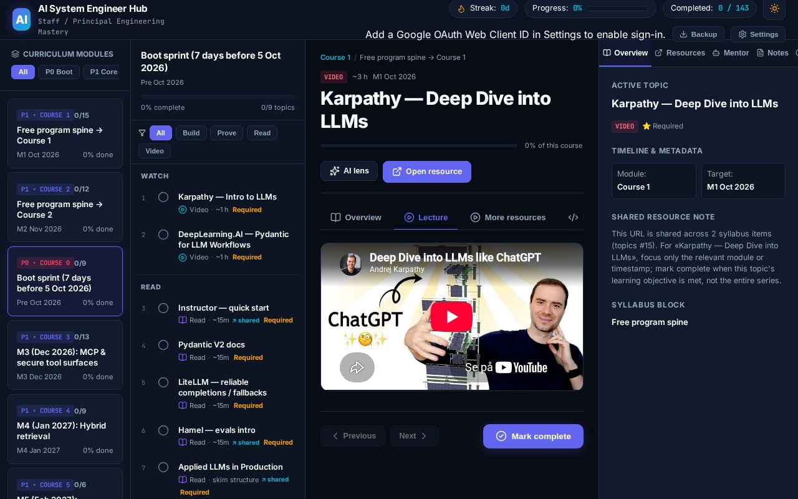Mark Karpathy Intro to LLMs circle complete
Image resolution: width=798 pixels, height=499 pixels.
pos(163,197)
